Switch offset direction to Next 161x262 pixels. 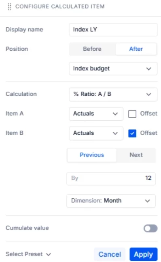point(136,155)
